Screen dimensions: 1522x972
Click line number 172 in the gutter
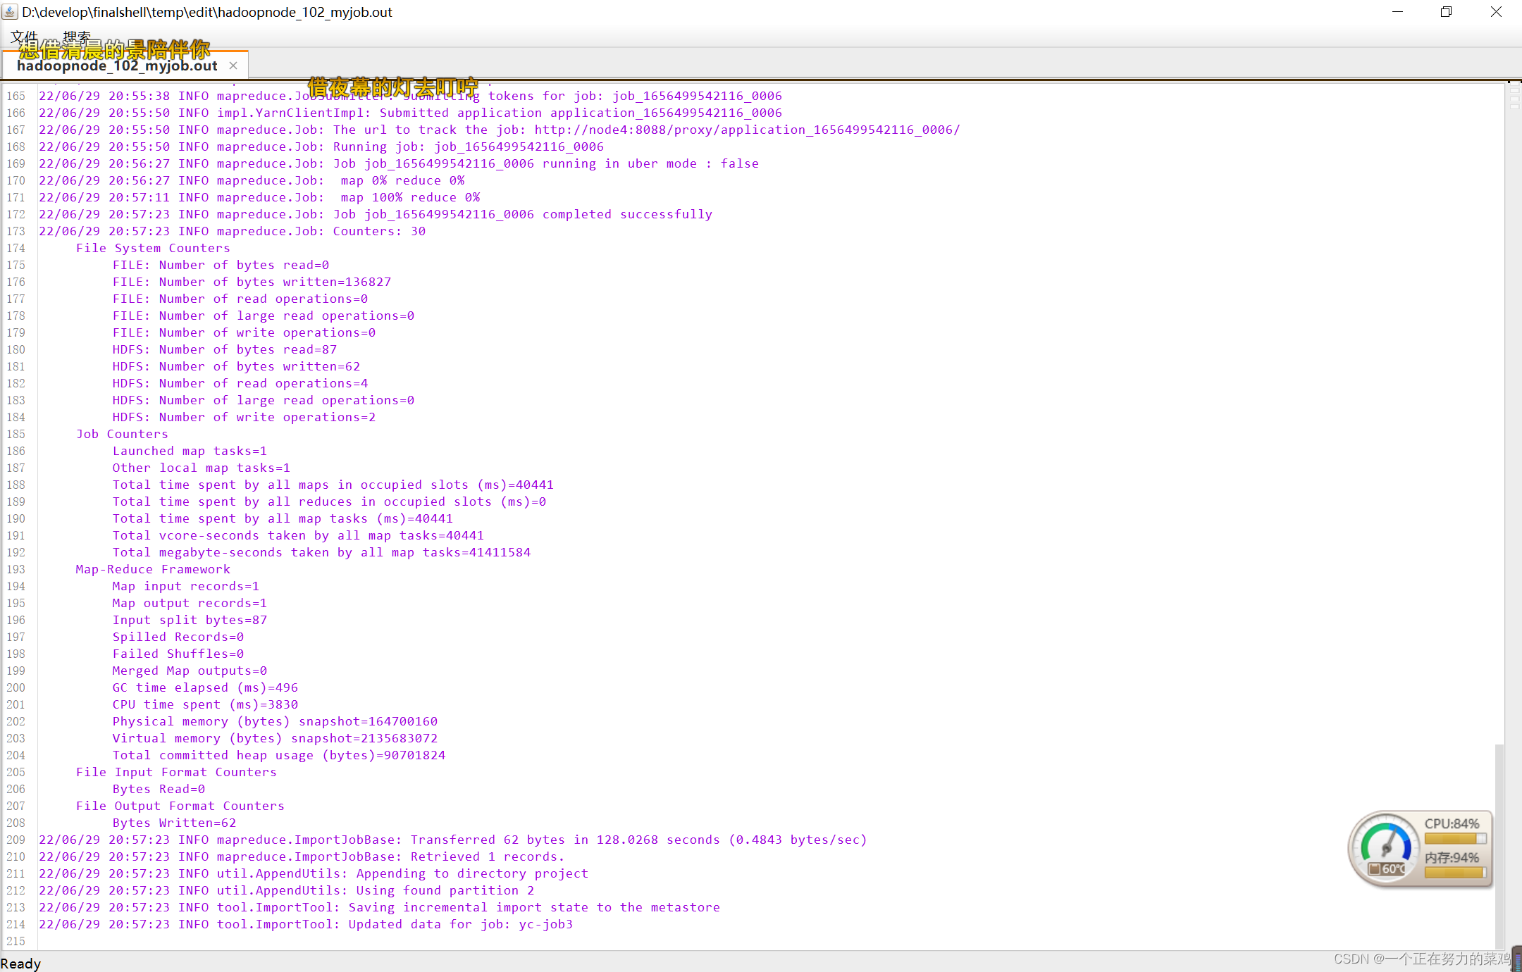(16, 214)
